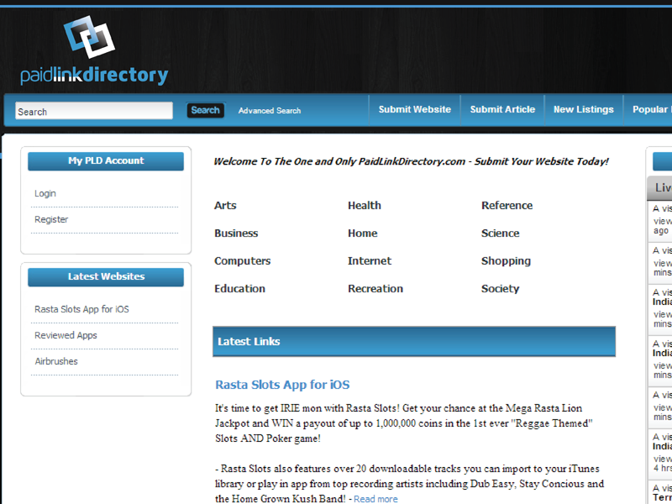Click the PaidLinkDirectory logo
Viewport: 672px width, 504px height.
click(94, 50)
